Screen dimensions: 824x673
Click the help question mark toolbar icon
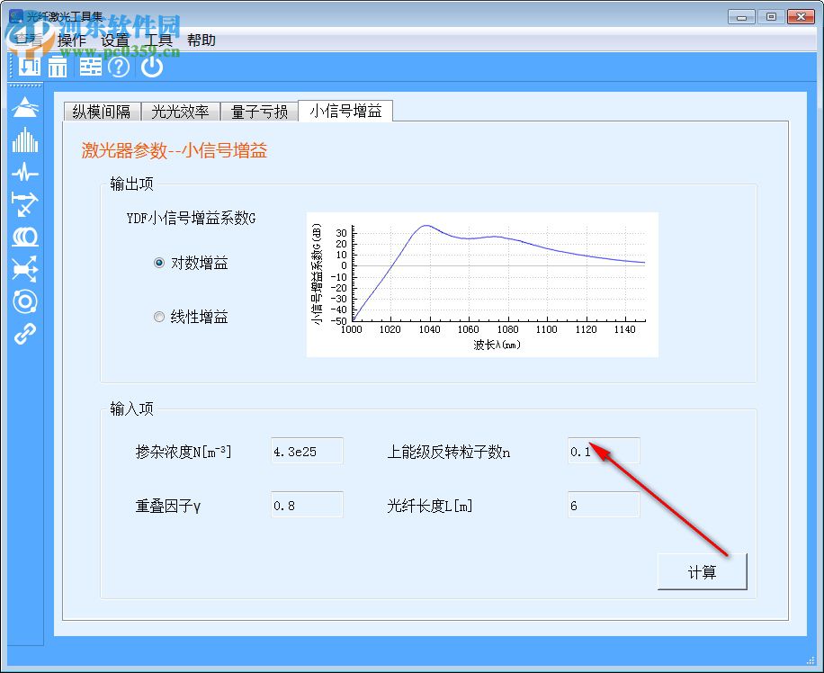[118, 67]
